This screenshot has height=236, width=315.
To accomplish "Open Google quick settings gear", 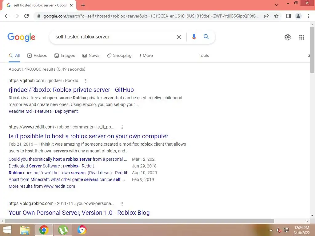I will (x=288, y=37).
